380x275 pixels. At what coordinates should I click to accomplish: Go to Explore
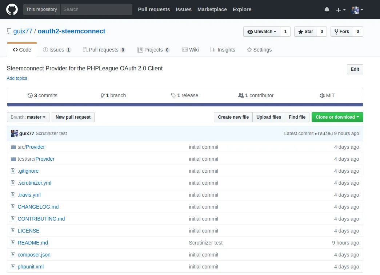point(242,9)
